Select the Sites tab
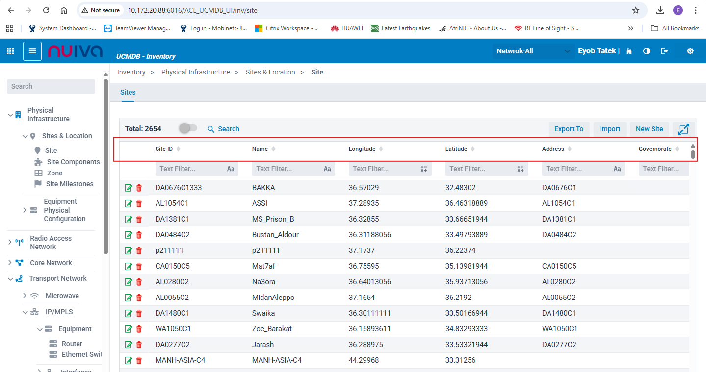The width and height of the screenshot is (706, 372). (x=128, y=92)
